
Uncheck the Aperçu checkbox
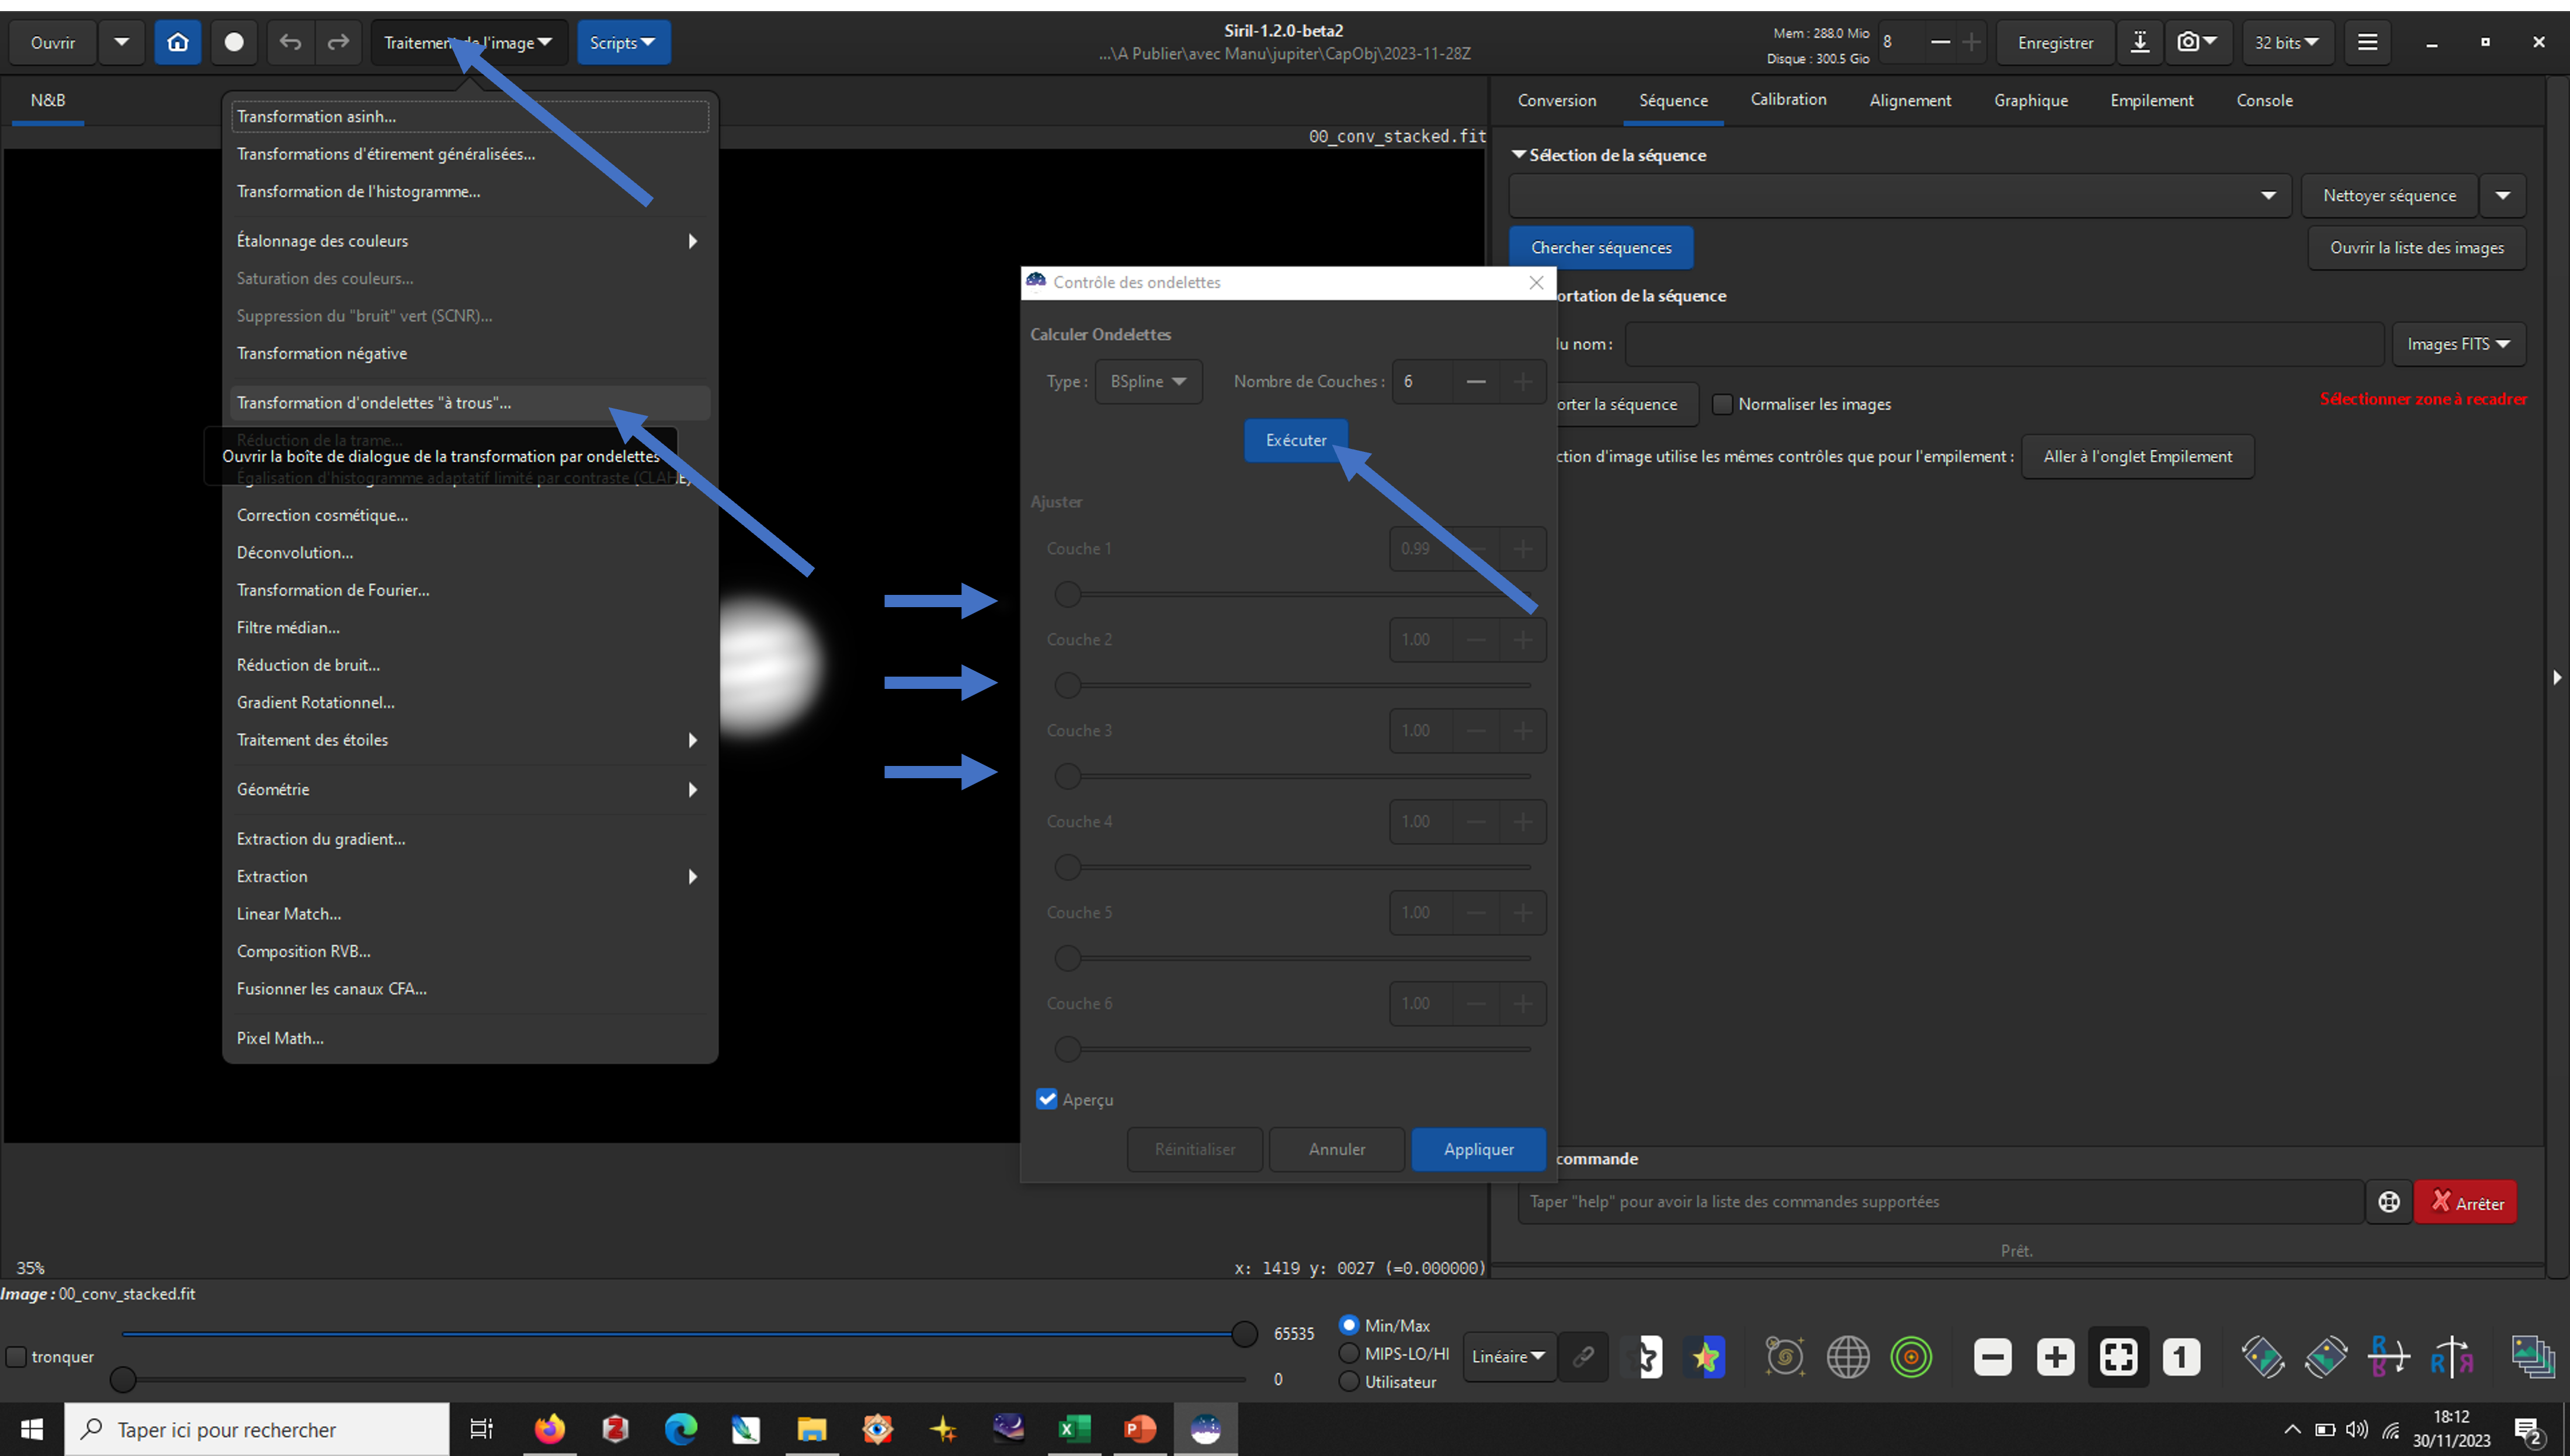(1047, 1099)
